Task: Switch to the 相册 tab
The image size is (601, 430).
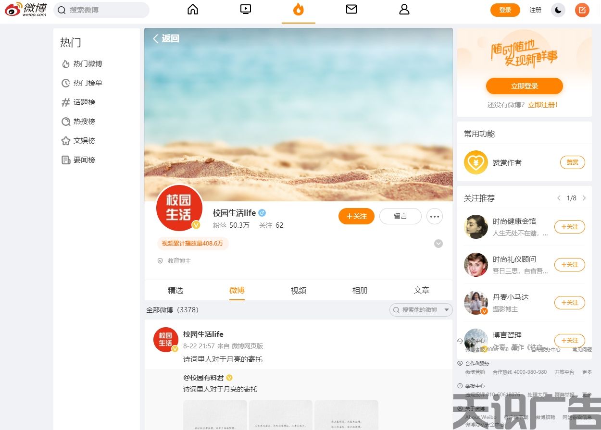Action: (360, 290)
